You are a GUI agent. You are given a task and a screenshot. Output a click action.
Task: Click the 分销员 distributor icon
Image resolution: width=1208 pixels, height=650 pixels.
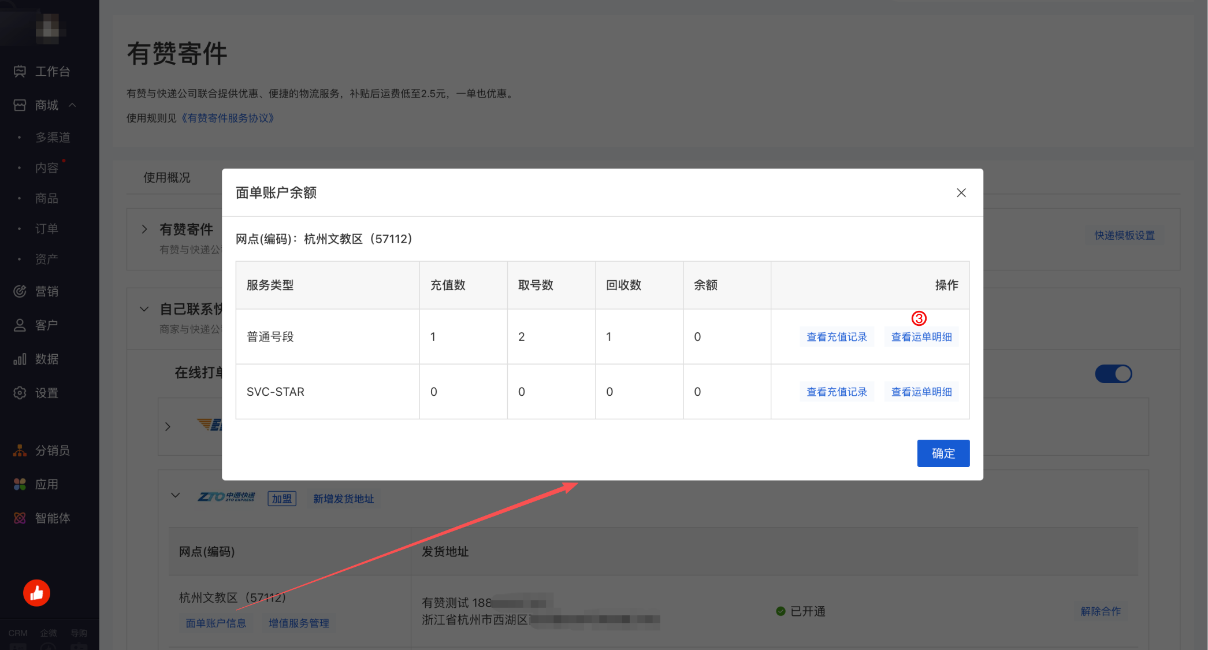pos(20,450)
